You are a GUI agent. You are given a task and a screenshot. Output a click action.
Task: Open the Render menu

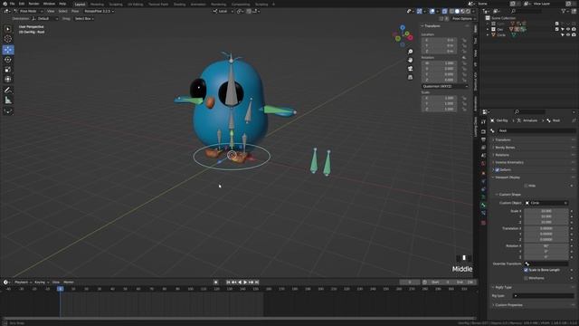(x=33, y=4)
